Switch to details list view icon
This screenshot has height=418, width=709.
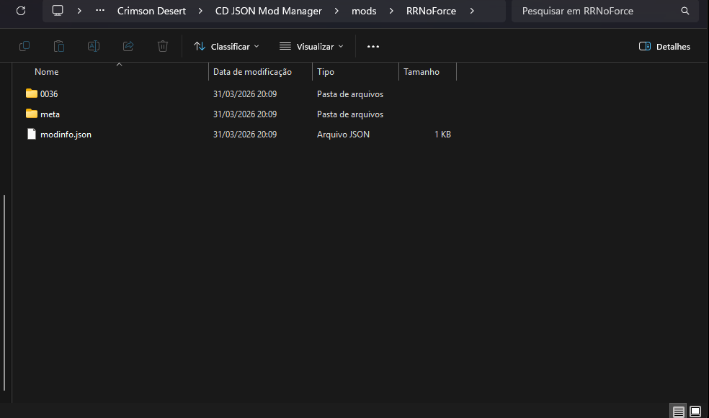click(x=678, y=412)
